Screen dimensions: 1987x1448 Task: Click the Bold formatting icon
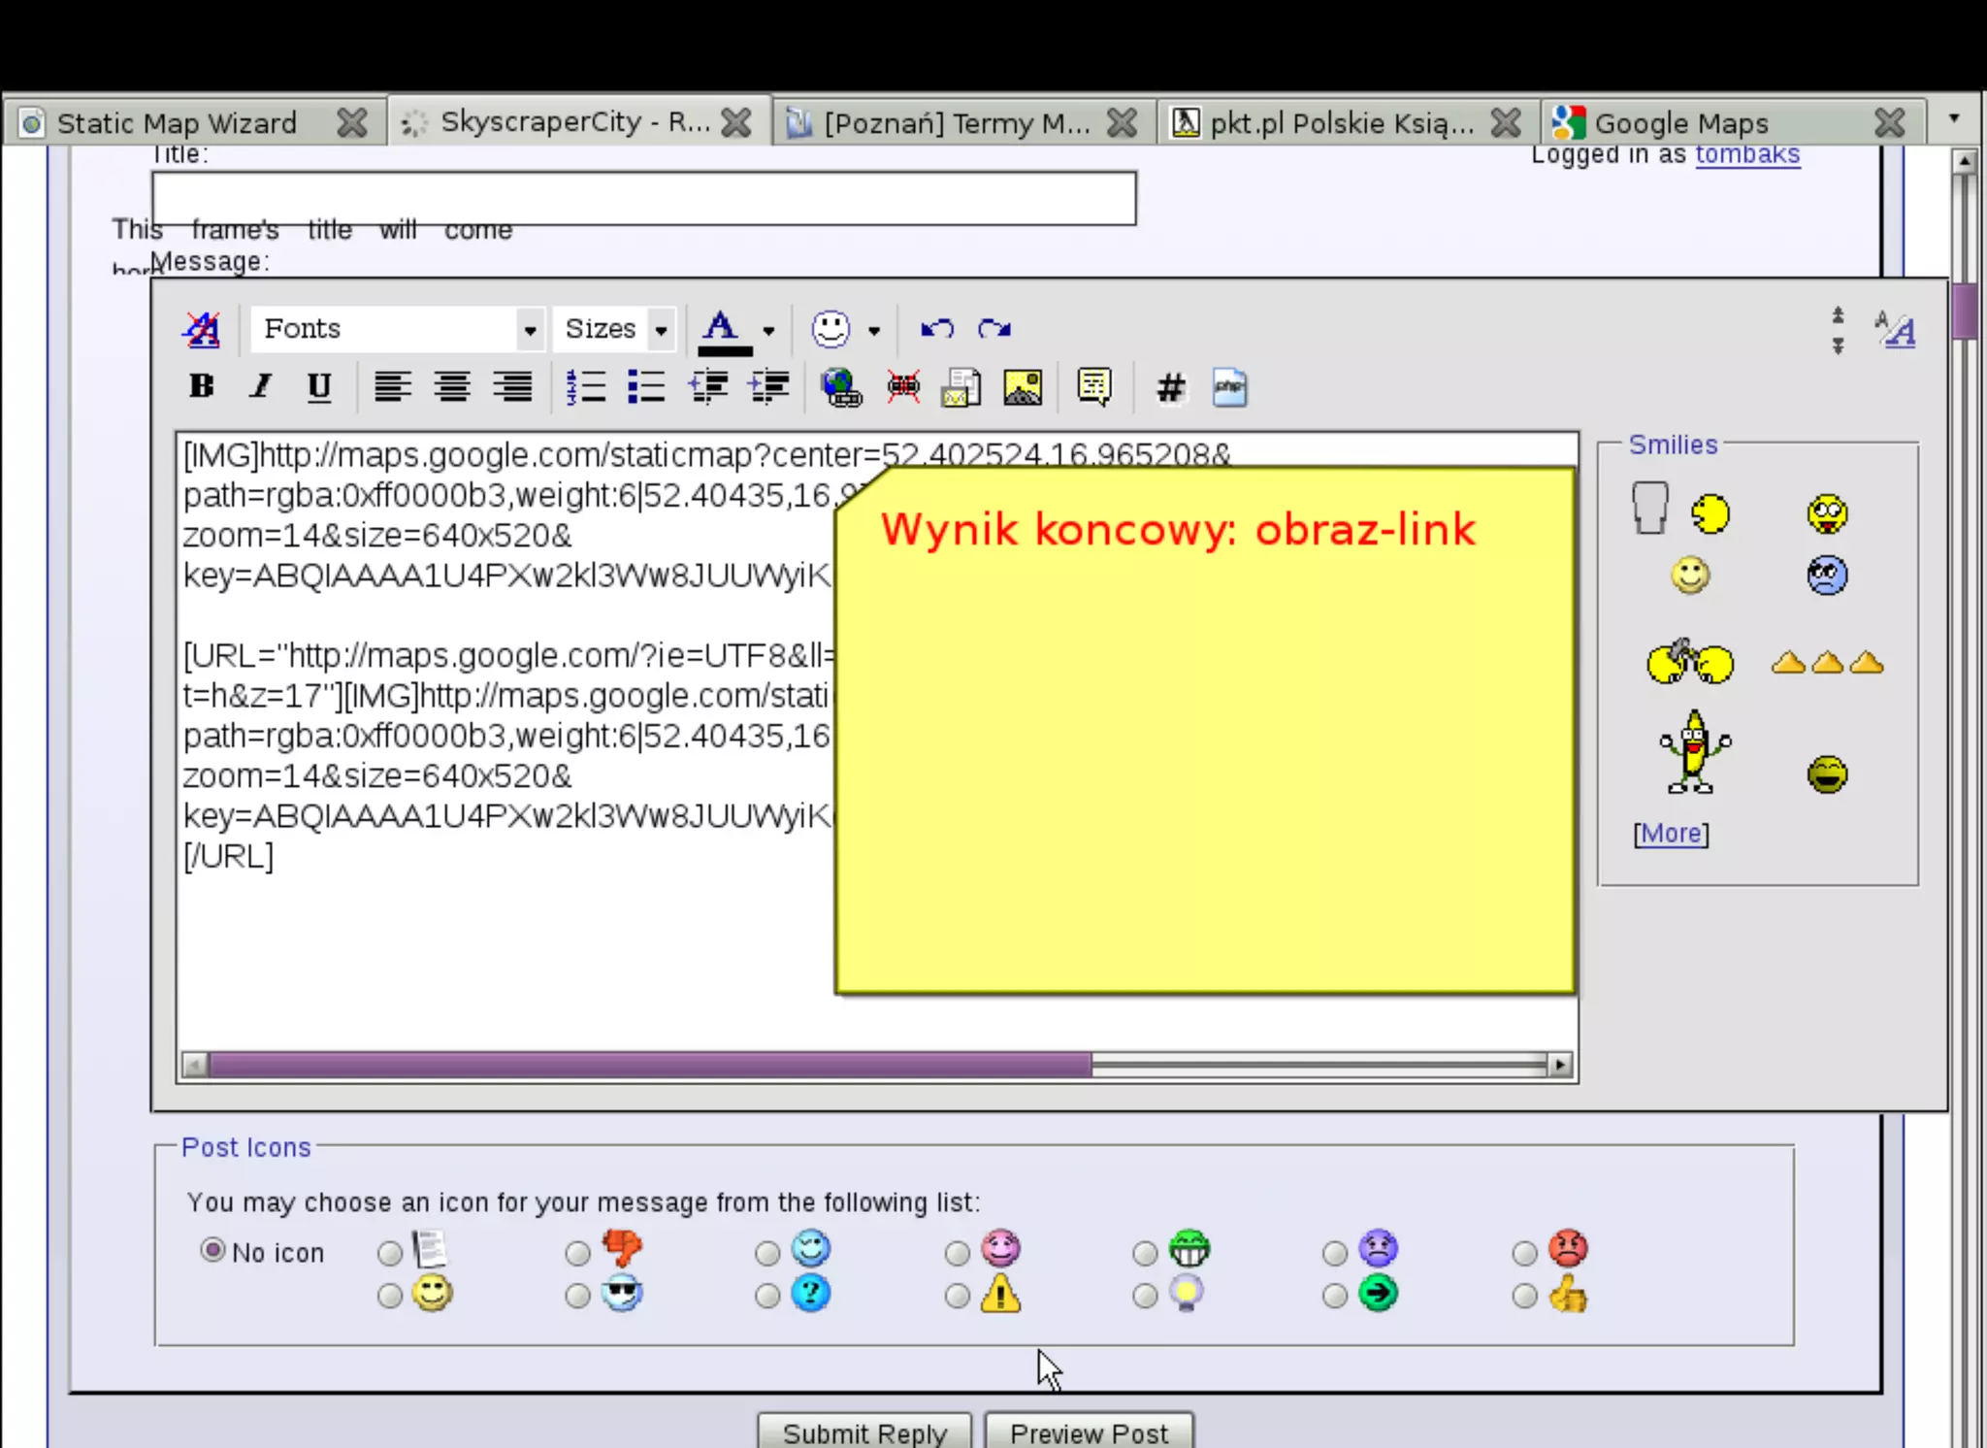click(202, 386)
